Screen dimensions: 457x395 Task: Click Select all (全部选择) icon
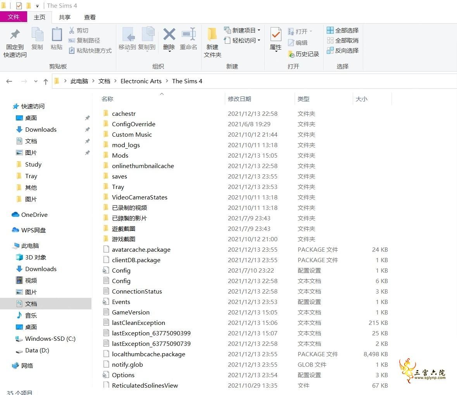[x=330, y=30]
